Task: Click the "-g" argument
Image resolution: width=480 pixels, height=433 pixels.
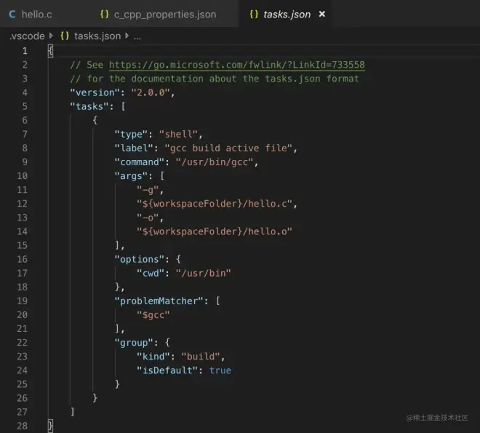Action: coord(148,190)
